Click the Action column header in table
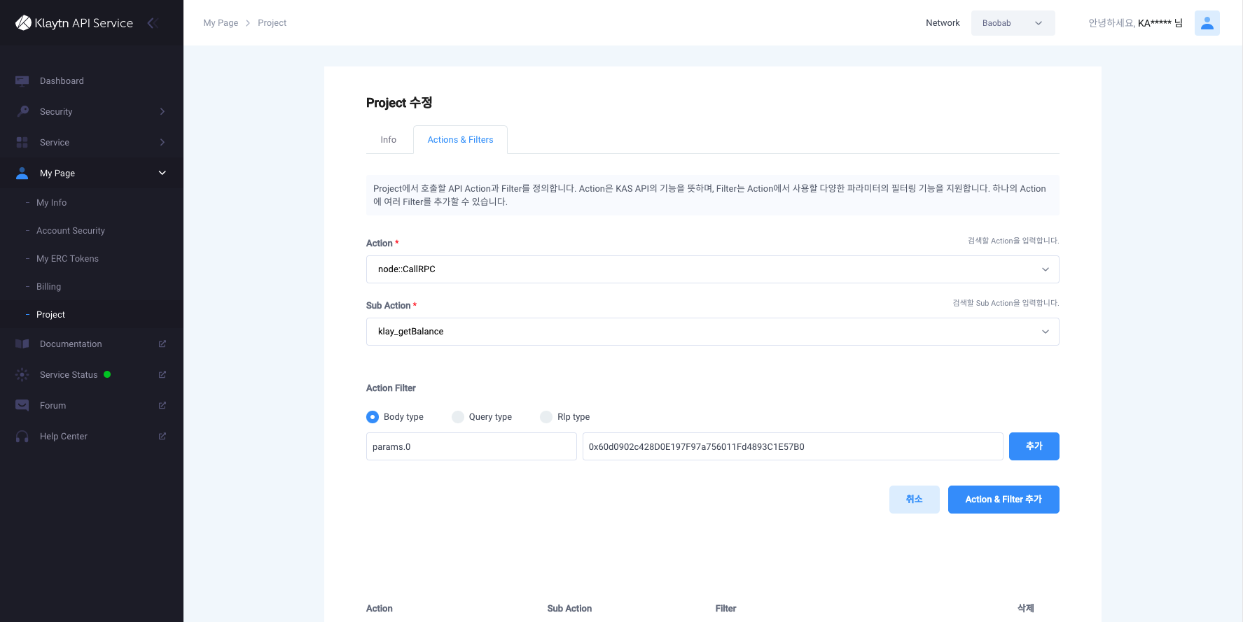 click(379, 609)
